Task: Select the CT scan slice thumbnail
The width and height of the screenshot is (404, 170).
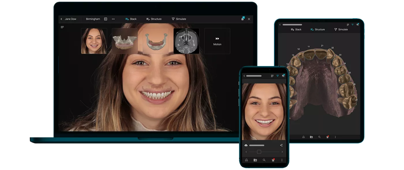Action: pyautogui.click(x=186, y=41)
